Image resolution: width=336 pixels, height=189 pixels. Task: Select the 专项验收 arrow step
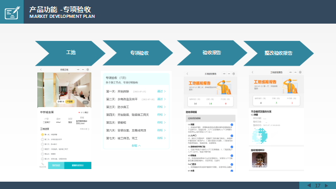coord(138,53)
